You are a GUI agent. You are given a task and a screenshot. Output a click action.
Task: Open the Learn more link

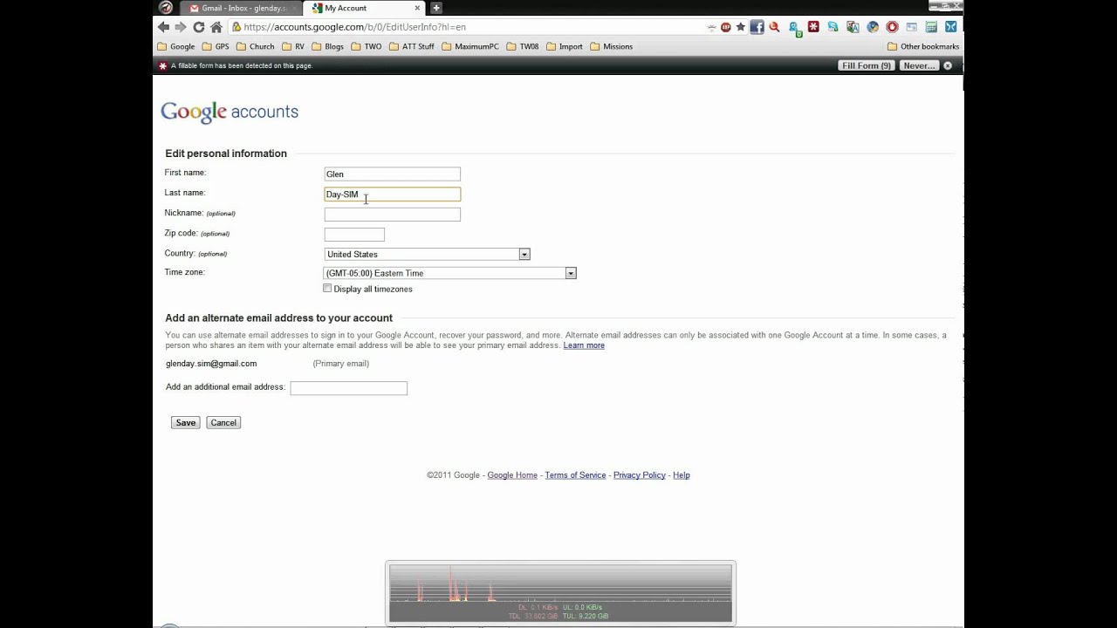(584, 345)
